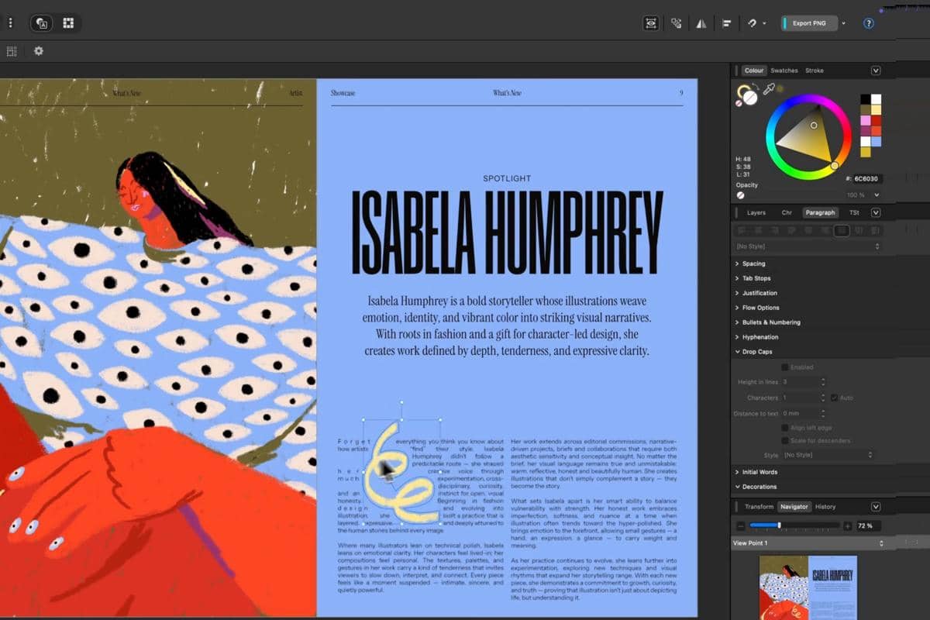
Task: Click the Distance to text field
Action: click(x=801, y=414)
